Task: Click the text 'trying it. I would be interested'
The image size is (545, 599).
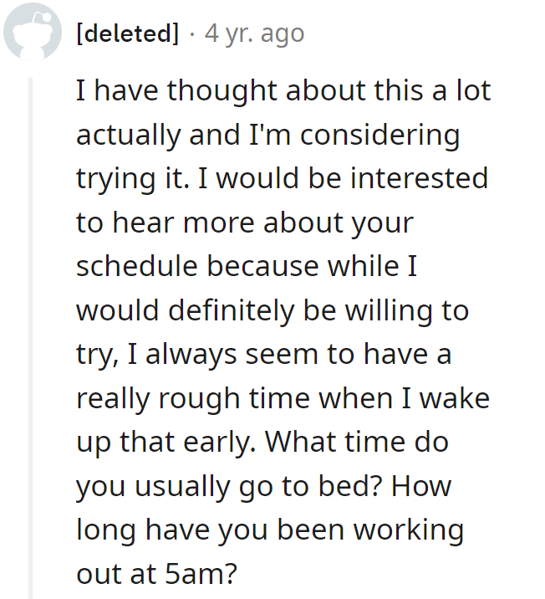Action: [282, 179]
